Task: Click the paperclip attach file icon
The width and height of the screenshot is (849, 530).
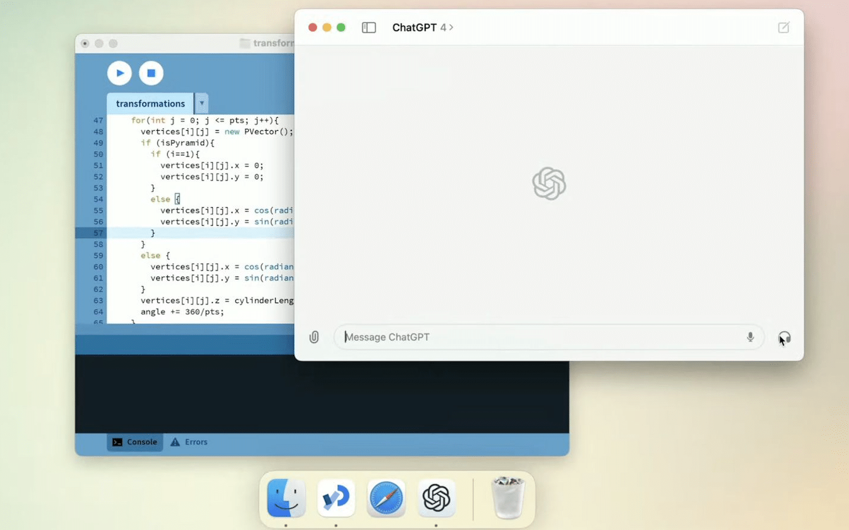Action: point(314,337)
